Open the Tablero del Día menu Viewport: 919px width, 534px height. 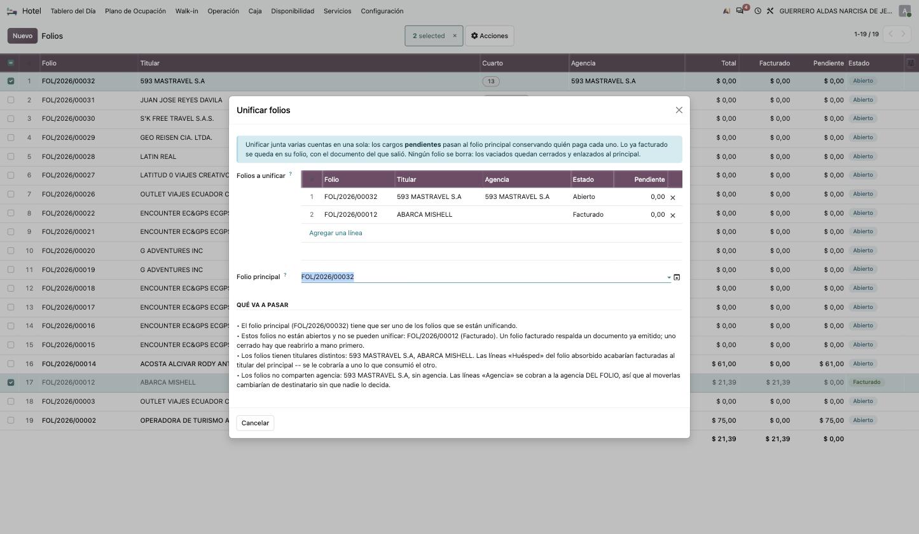coord(73,11)
